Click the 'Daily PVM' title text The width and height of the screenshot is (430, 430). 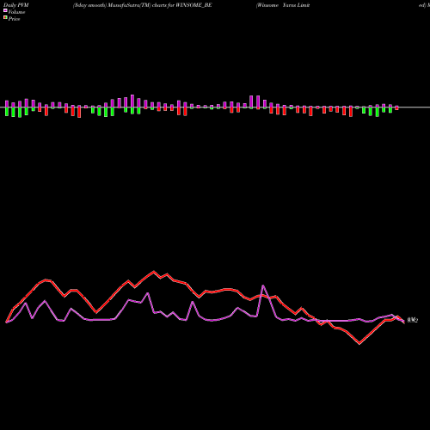point(16,5)
